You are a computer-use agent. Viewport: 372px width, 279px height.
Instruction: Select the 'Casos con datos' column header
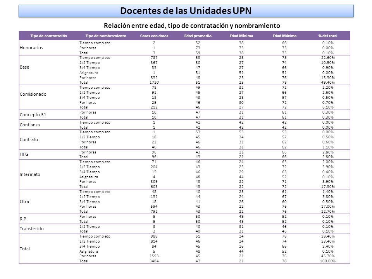(x=154, y=36)
